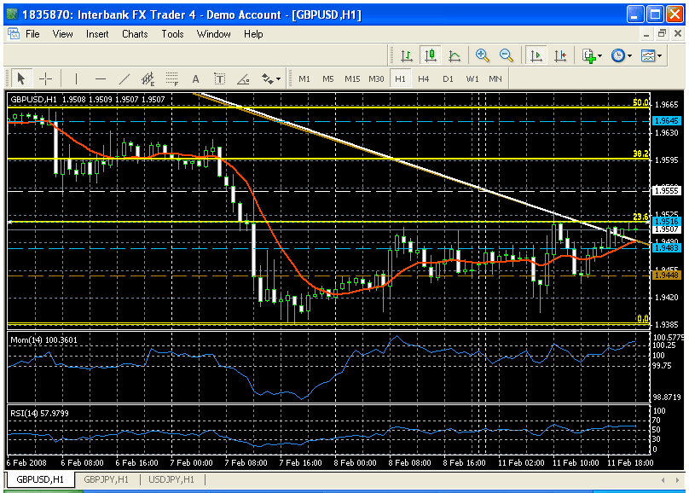Select the trendline drawing tool
The width and height of the screenshot is (689, 493).
coord(124,78)
